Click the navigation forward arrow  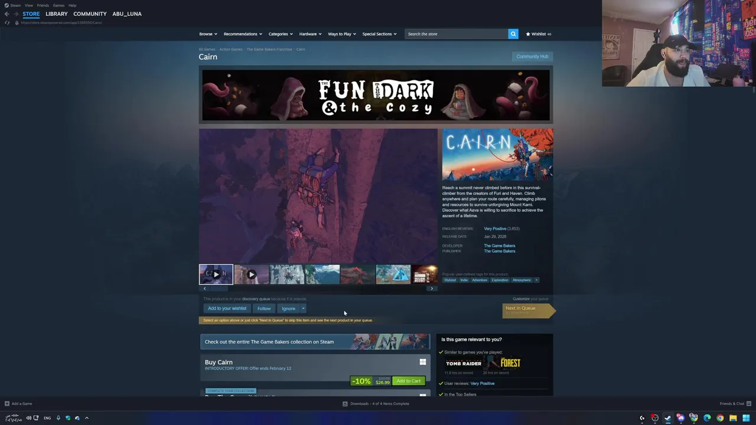pos(16,14)
